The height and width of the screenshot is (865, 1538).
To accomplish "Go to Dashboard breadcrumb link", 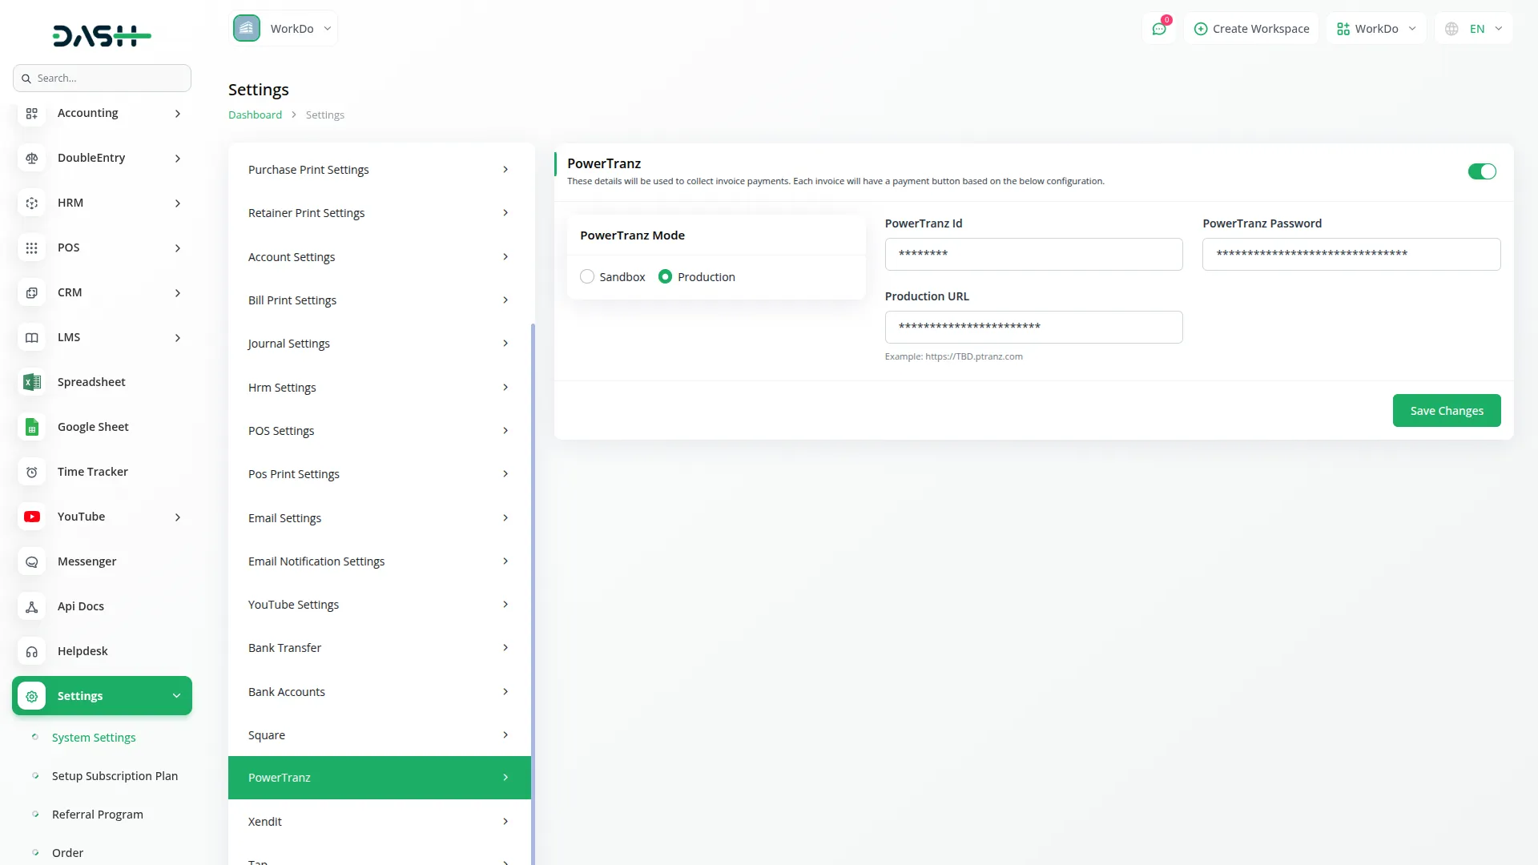I will (255, 115).
